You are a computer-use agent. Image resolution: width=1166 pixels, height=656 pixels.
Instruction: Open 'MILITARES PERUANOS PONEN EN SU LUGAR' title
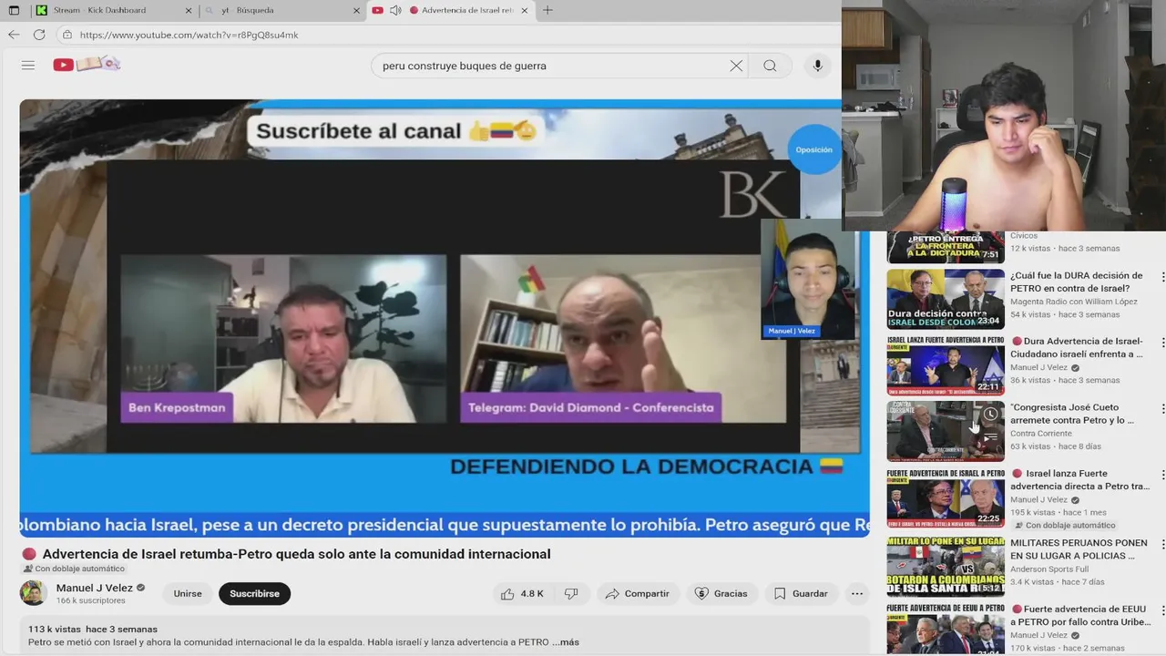tap(1079, 549)
